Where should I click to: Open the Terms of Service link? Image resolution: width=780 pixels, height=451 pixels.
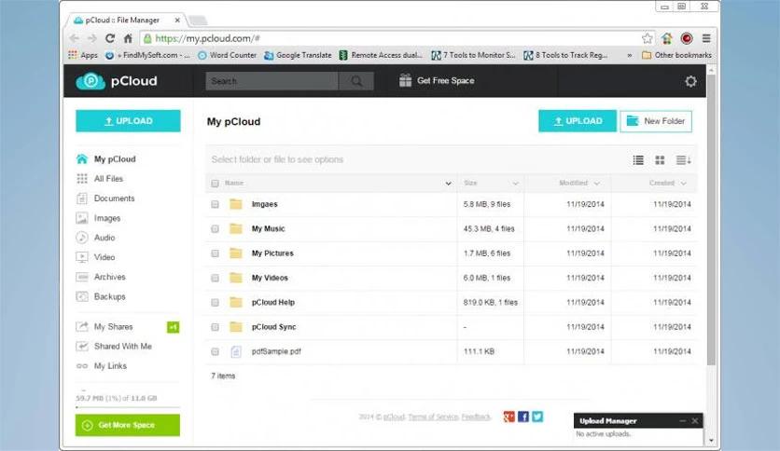433,417
